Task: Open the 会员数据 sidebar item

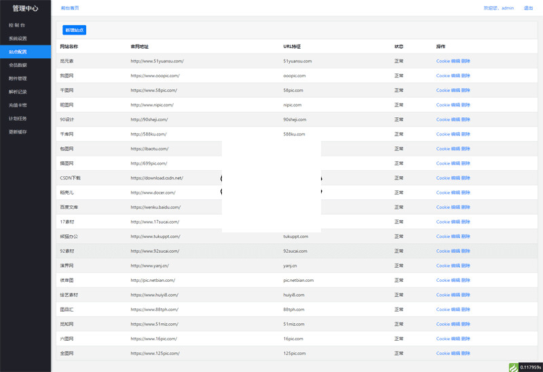Action: pos(18,65)
